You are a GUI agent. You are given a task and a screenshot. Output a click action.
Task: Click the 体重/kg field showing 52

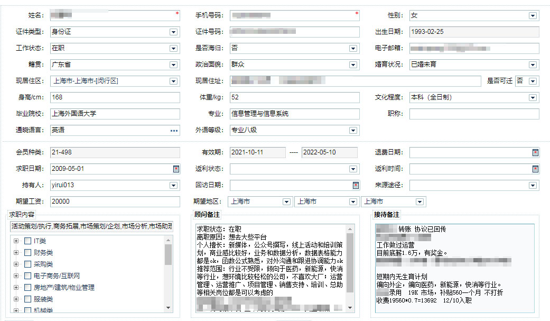pyautogui.click(x=295, y=97)
